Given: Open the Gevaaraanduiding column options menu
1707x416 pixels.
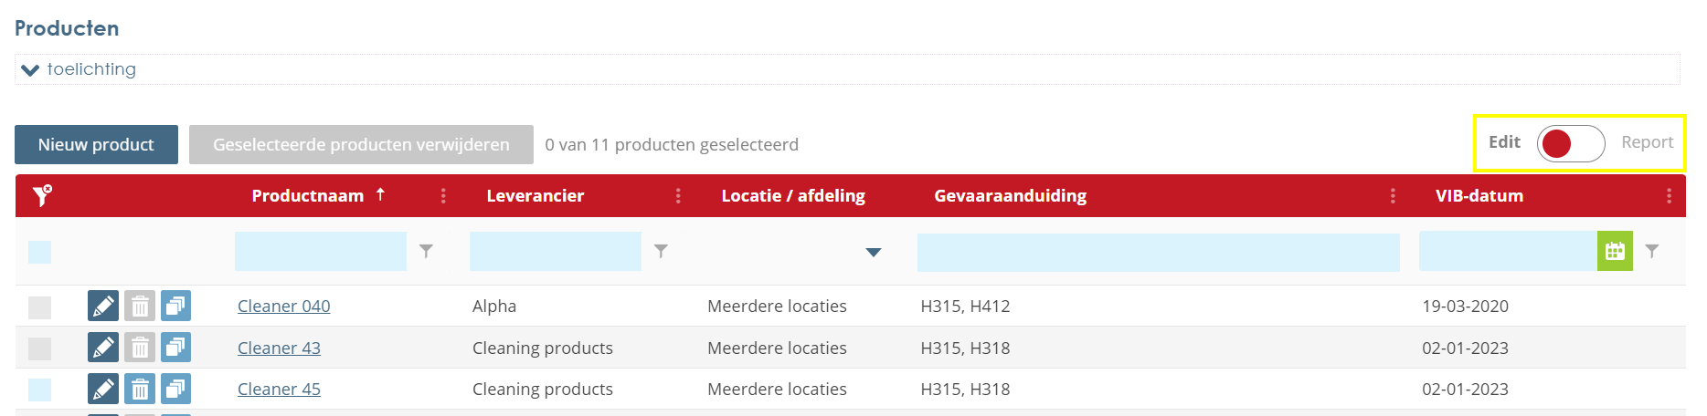Looking at the screenshot, I should point(1392,195).
